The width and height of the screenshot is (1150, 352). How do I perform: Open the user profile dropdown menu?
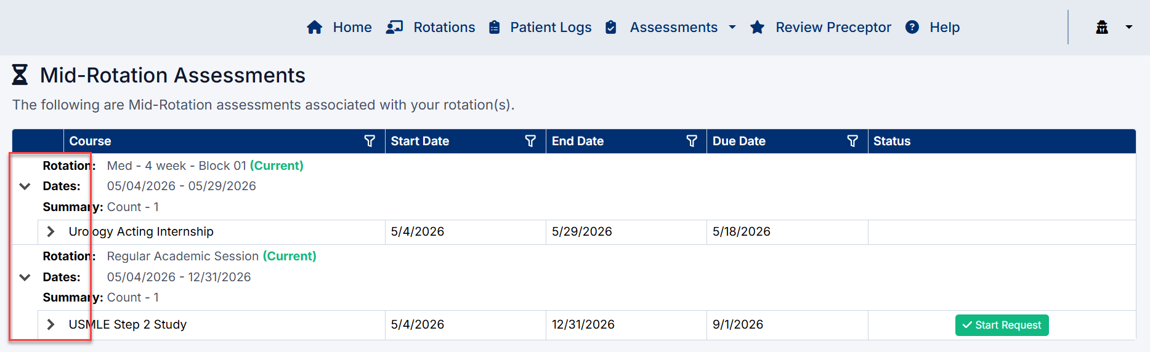click(x=1114, y=27)
